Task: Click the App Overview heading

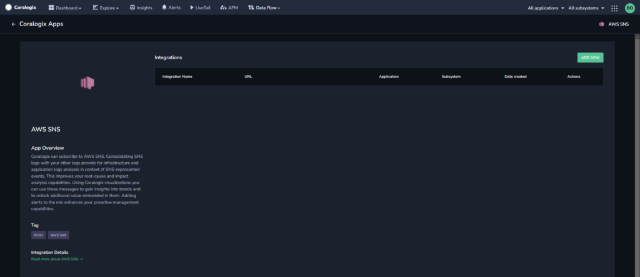Action: (47, 148)
